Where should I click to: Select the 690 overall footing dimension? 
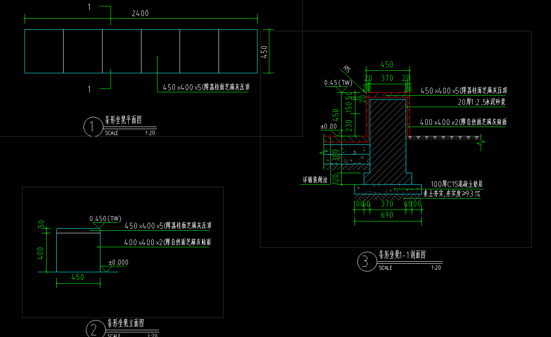pos(387,215)
